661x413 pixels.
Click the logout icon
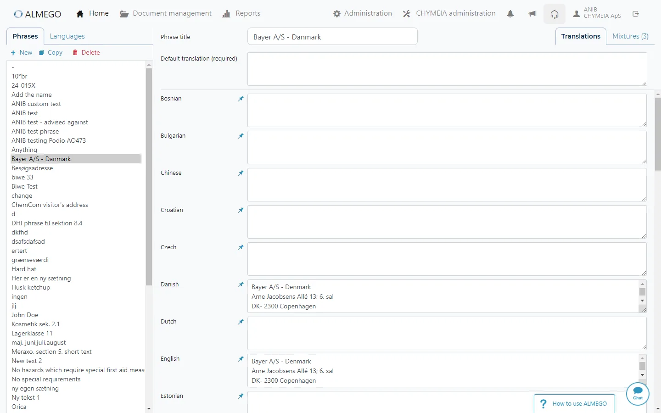point(636,14)
